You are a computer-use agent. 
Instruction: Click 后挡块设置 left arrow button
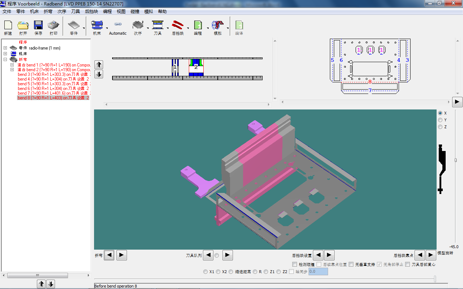coord(318,255)
